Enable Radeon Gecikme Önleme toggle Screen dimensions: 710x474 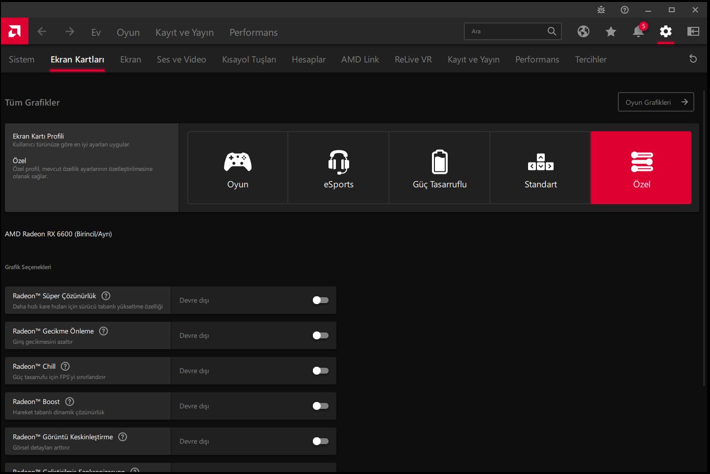click(x=321, y=335)
